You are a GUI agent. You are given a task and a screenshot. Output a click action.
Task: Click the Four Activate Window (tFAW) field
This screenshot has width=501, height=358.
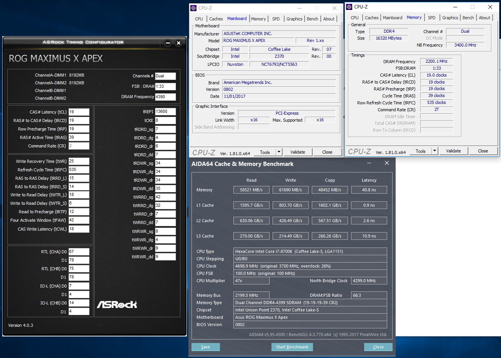(79, 220)
